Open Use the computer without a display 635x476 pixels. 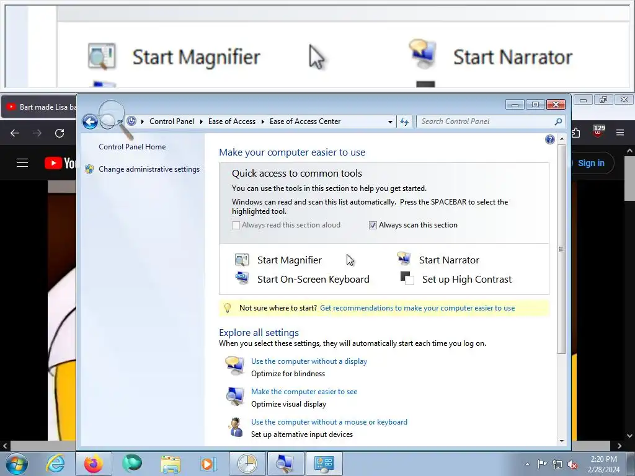click(x=309, y=361)
